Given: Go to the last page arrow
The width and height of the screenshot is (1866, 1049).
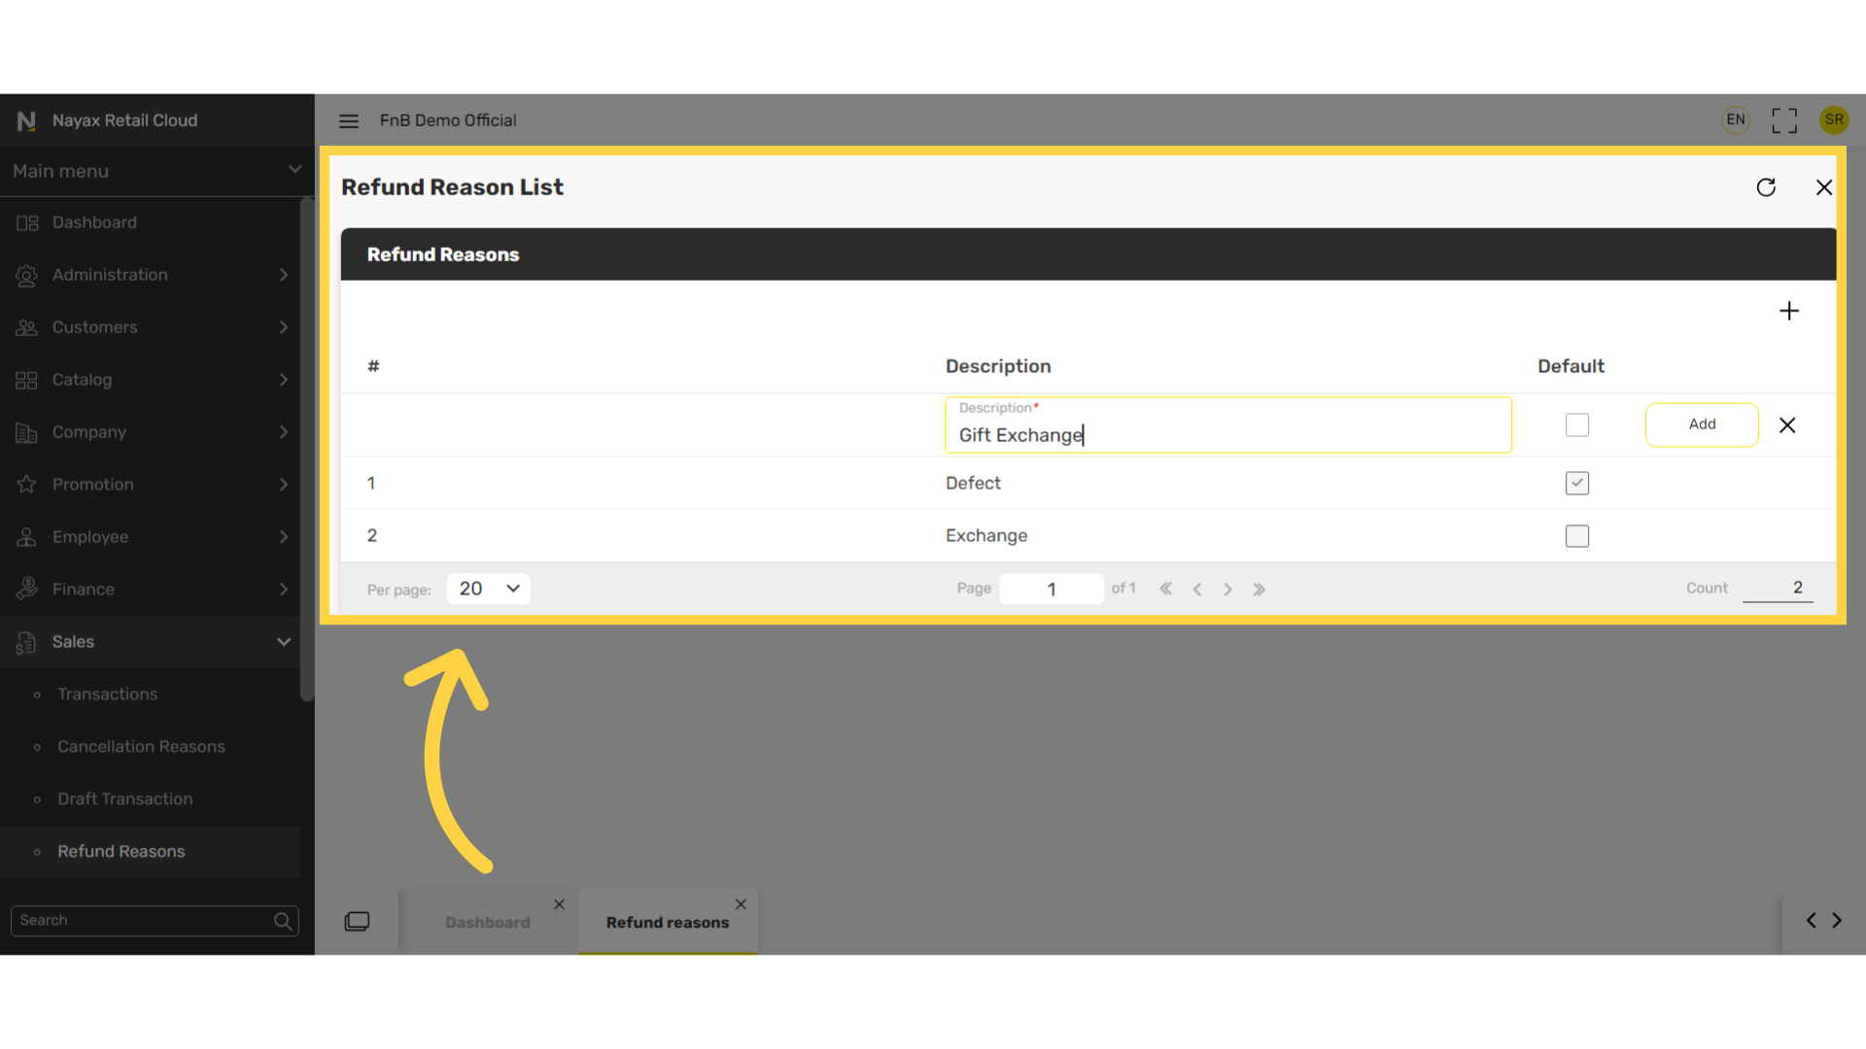Looking at the screenshot, I should 1260,590.
